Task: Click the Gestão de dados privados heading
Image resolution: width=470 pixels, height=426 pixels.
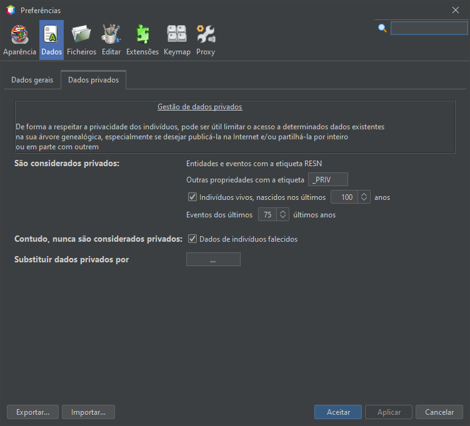Action: 199,107
